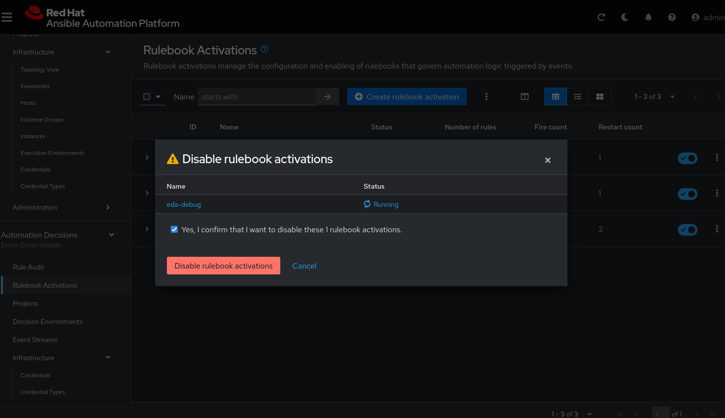The image size is (725, 418).
Task: Sort dialog list by Name header
Action: [x=176, y=186]
